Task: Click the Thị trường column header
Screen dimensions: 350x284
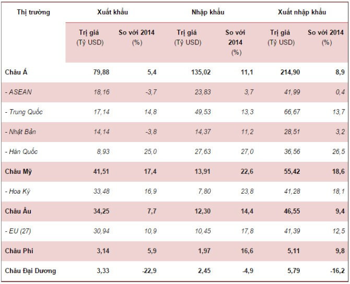Action: coord(33,12)
